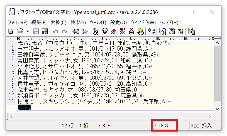Open the 編集(E) menu
This screenshot has height=136, width=227.
point(39,23)
